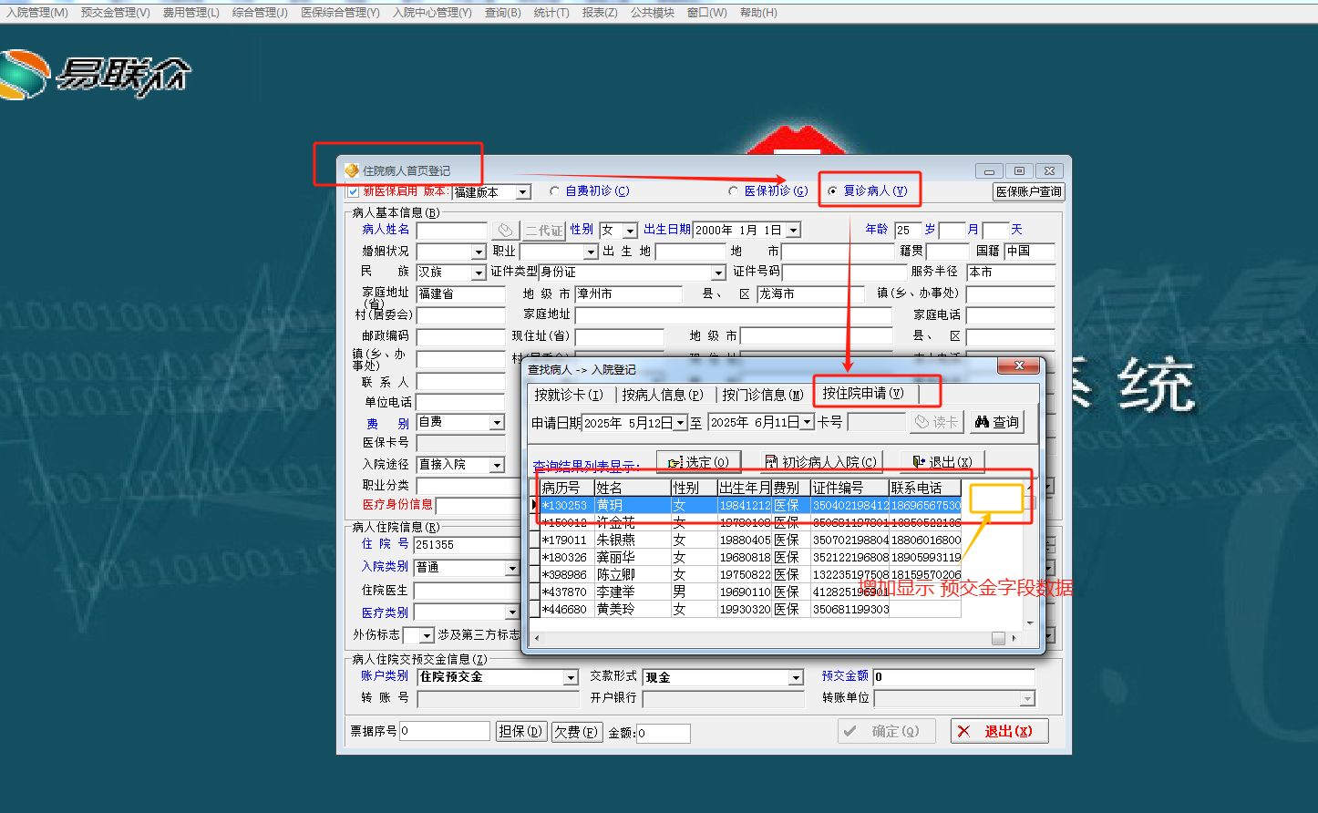Open the 帮助(H) menu
This screenshot has width=1318, height=813.
pyautogui.click(x=758, y=13)
